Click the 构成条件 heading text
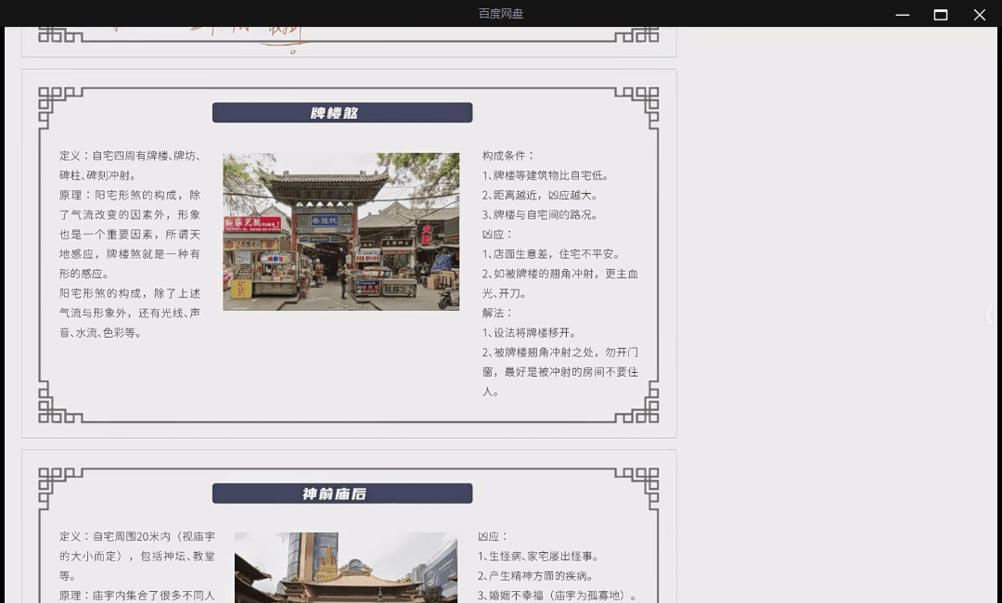Viewport: 1002px width, 603px height. click(x=508, y=155)
